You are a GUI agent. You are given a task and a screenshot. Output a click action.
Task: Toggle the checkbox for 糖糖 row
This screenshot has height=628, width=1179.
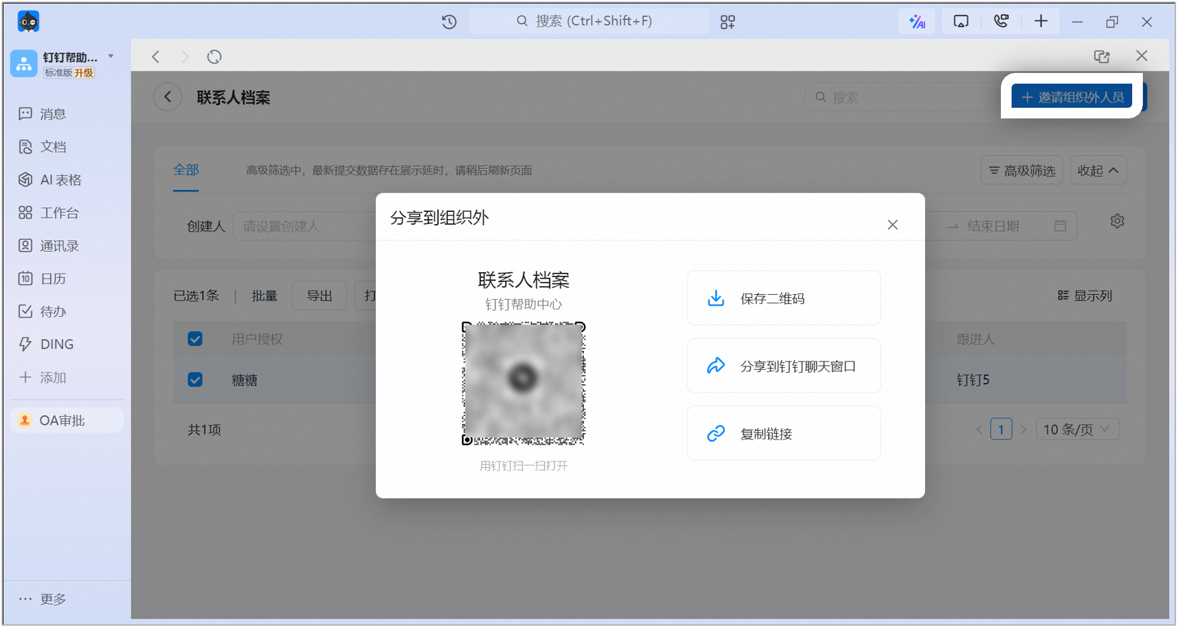click(195, 380)
